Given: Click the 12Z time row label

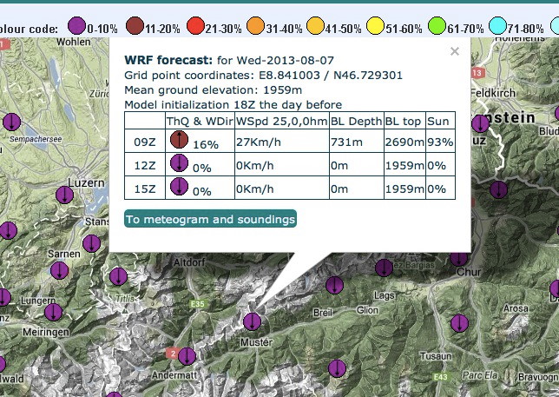Looking at the screenshot, I should [x=145, y=166].
